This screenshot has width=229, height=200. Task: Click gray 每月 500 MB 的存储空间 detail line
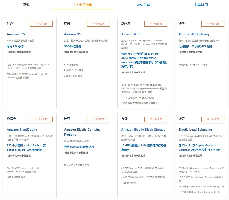pos(77,165)
